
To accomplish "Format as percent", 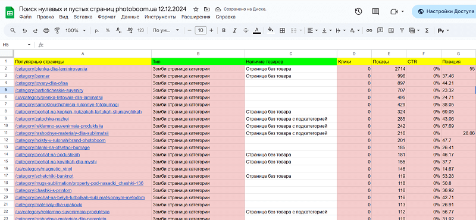I will (108, 30).
